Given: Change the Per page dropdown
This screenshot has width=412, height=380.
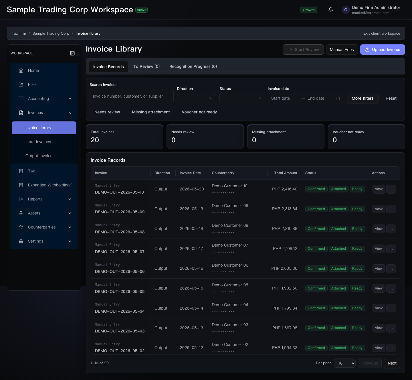Looking at the screenshot, I should (x=345, y=363).
